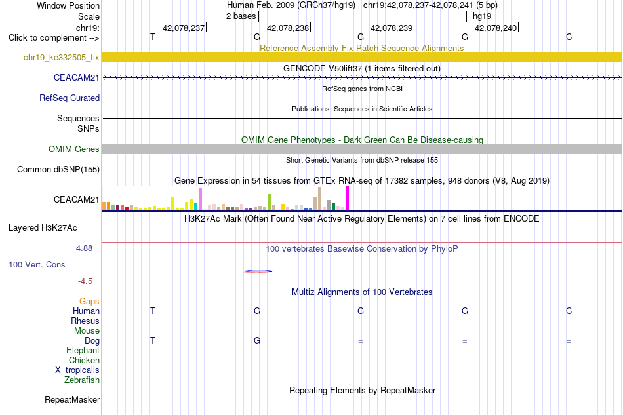Click the small PhyloP conservation mark
The height and width of the screenshot is (415, 623).
[x=258, y=271]
